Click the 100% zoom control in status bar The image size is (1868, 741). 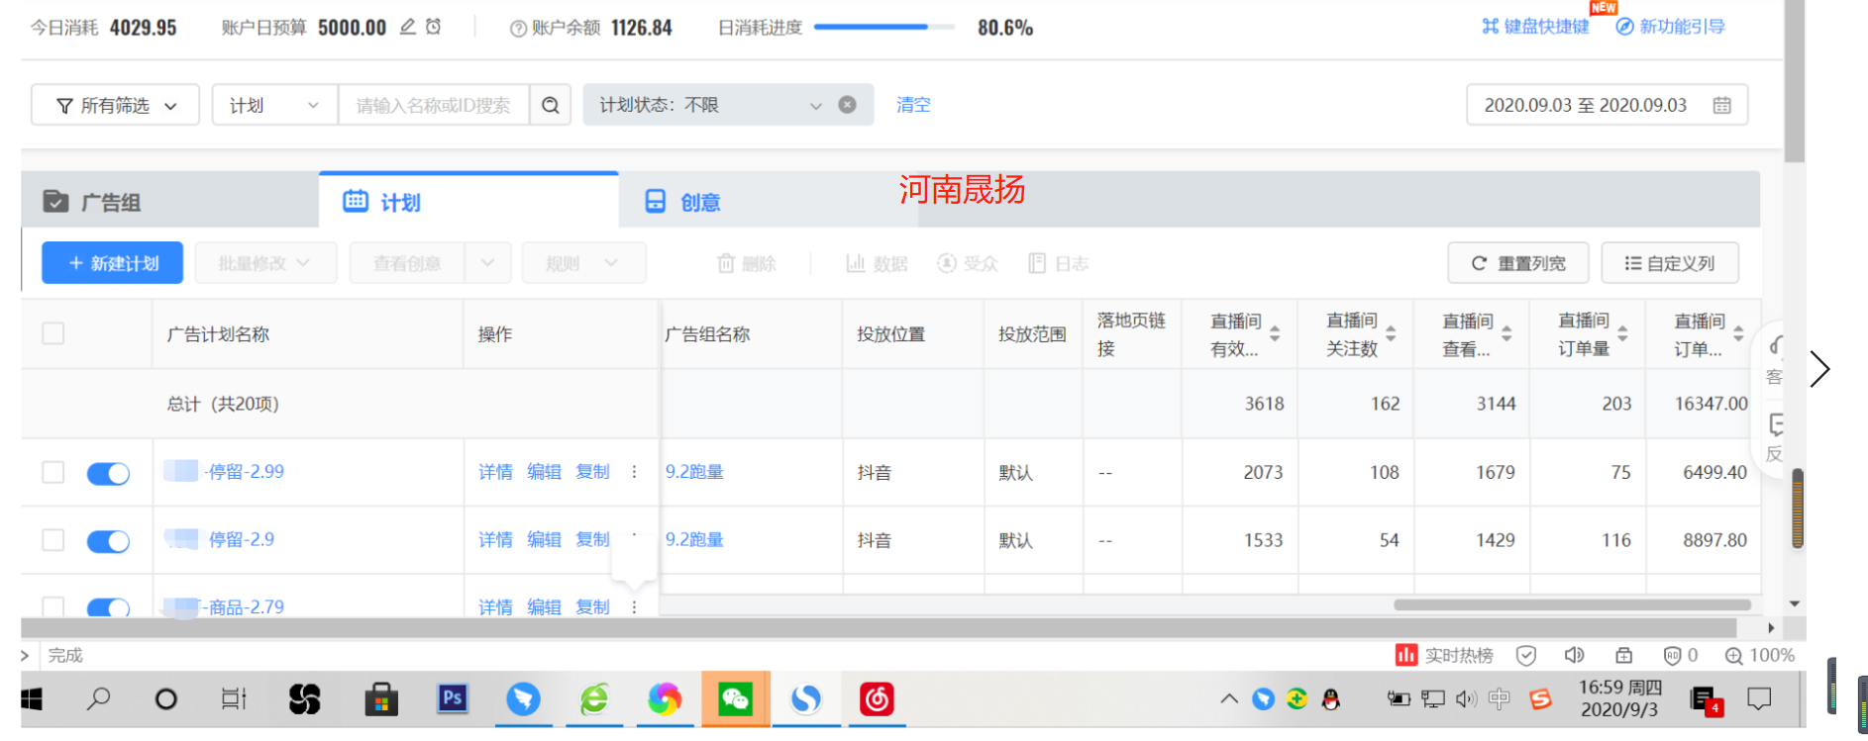pos(1760,655)
